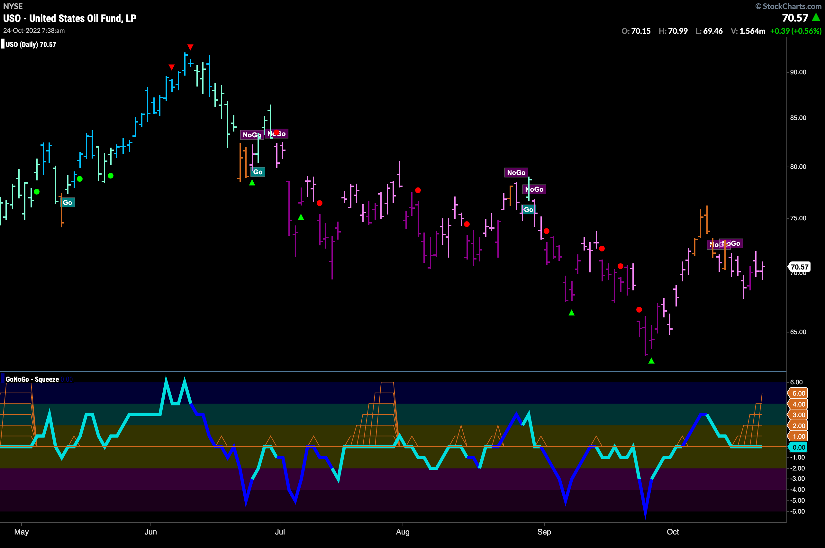Select the topmost NoGo label in late August
This screenshot has width=825, height=548.
tap(516, 172)
